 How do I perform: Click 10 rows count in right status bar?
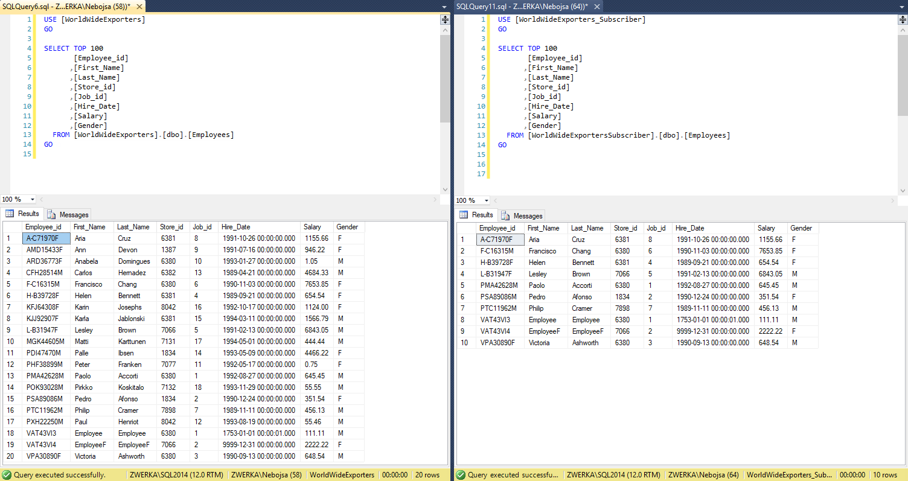coord(886,475)
